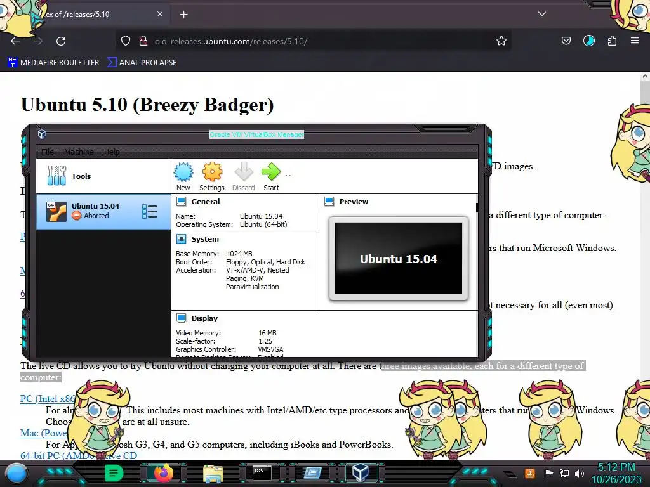
Task: Close the /releases/5.10 browser tab
Action: click(x=159, y=14)
